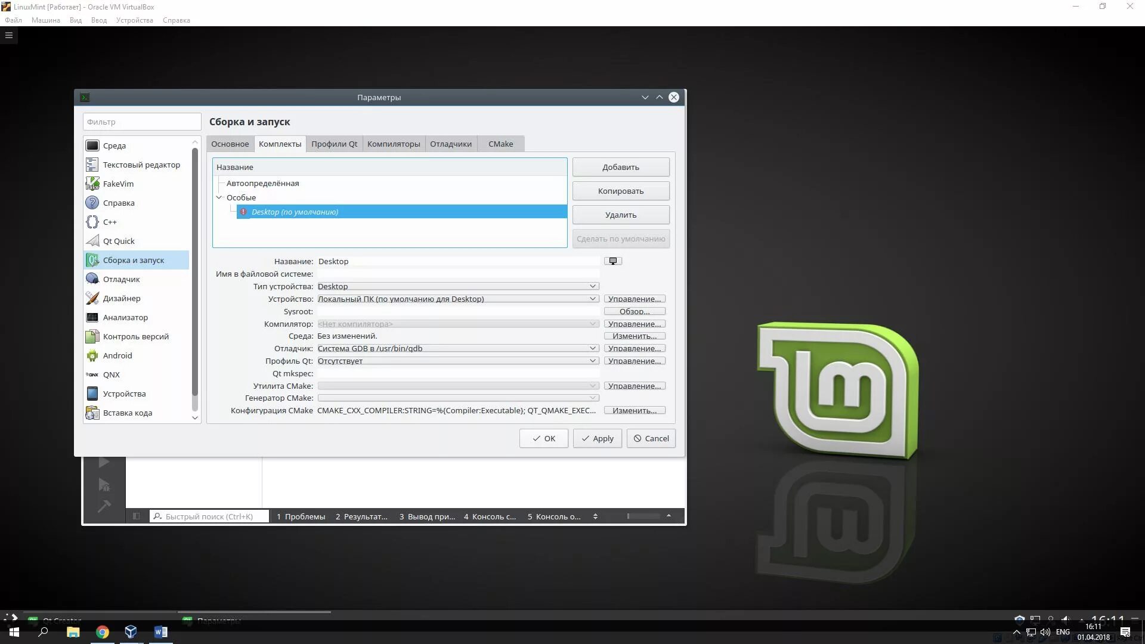
Task: Open the Машина menu in VirtualBox
Action: [x=45, y=20]
